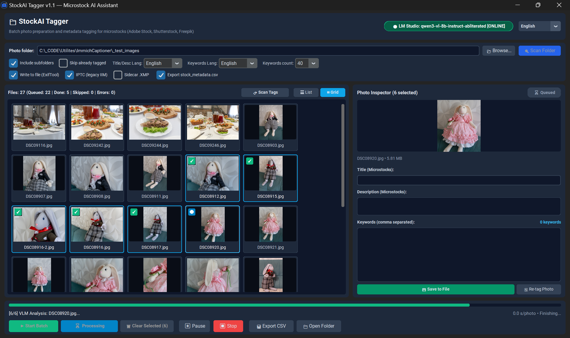The width and height of the screenshot is (570, 338).
Task: Enable Sidecar .XMP checkbox
Action: (118, 75)
